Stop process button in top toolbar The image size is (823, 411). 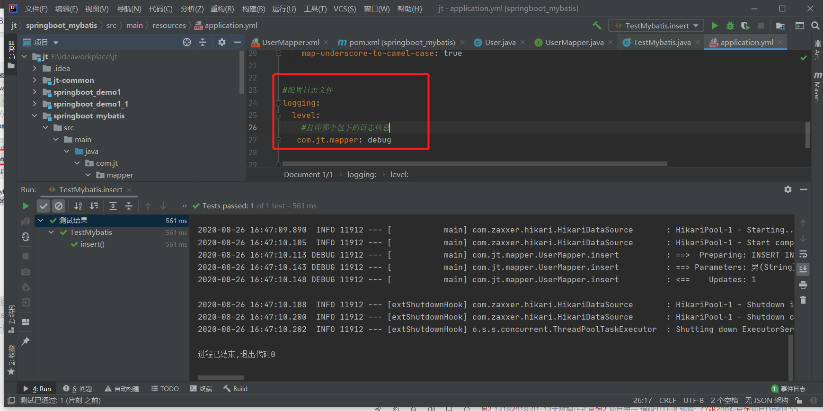tap(761, 26)
